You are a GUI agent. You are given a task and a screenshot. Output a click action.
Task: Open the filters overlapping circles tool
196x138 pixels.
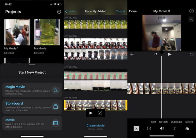pyautogui.click(x=187, y=129)
